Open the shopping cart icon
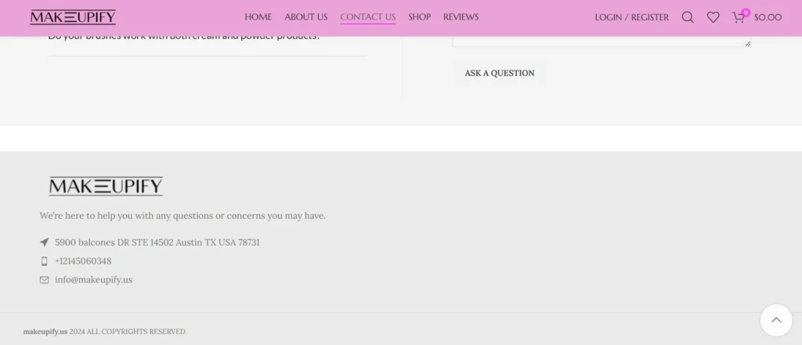 coord(738,17)
